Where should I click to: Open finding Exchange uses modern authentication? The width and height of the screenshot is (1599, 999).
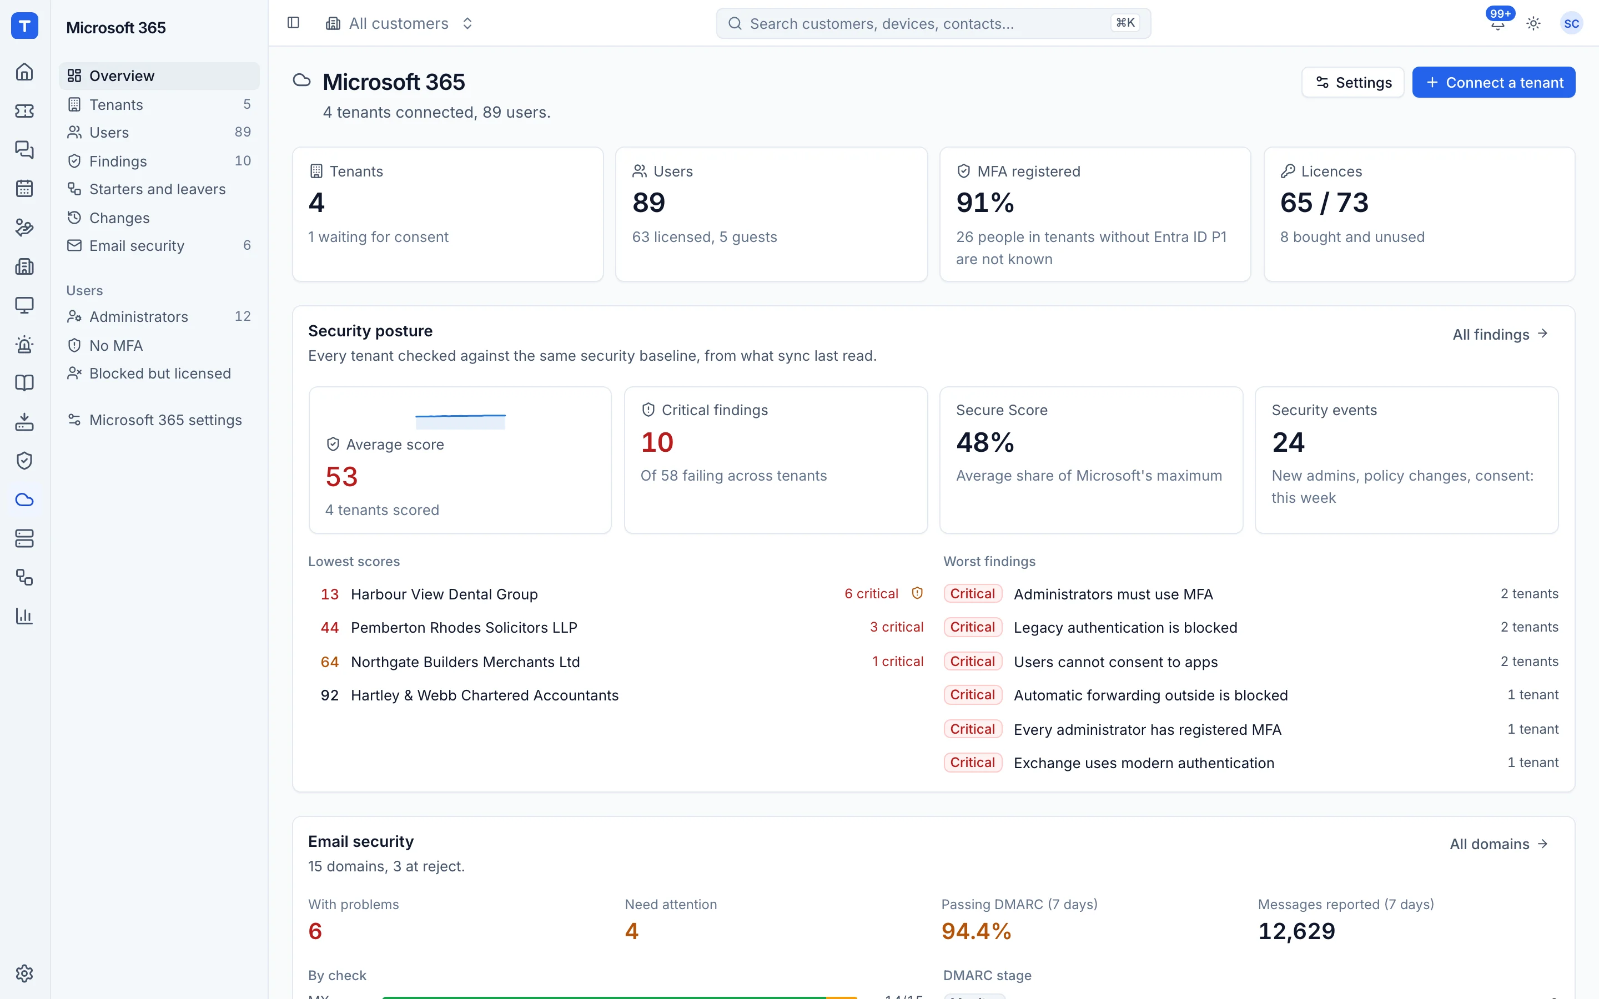coord(1251,763)
